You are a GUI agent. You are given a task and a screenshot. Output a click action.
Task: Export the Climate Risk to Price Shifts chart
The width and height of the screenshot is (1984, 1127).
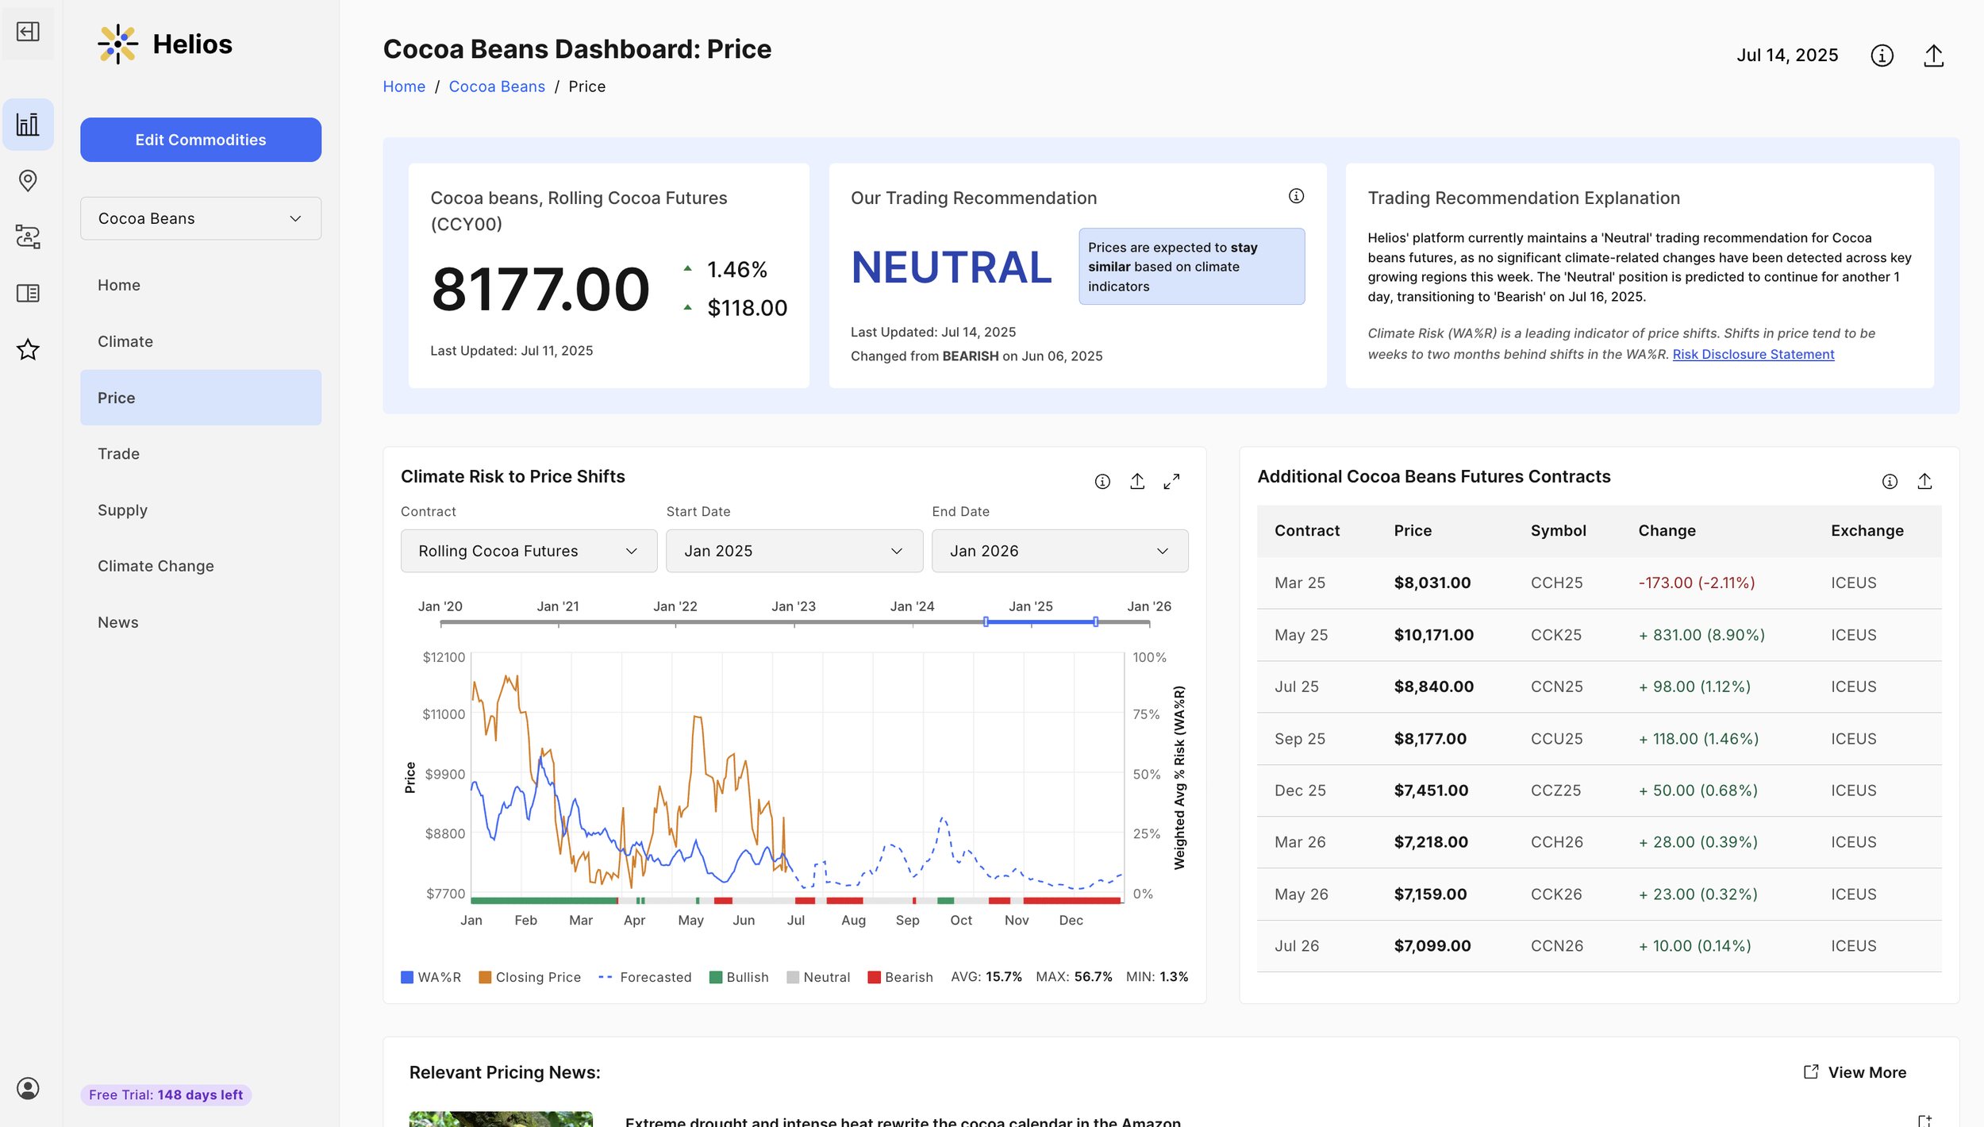coord(1137,481)
